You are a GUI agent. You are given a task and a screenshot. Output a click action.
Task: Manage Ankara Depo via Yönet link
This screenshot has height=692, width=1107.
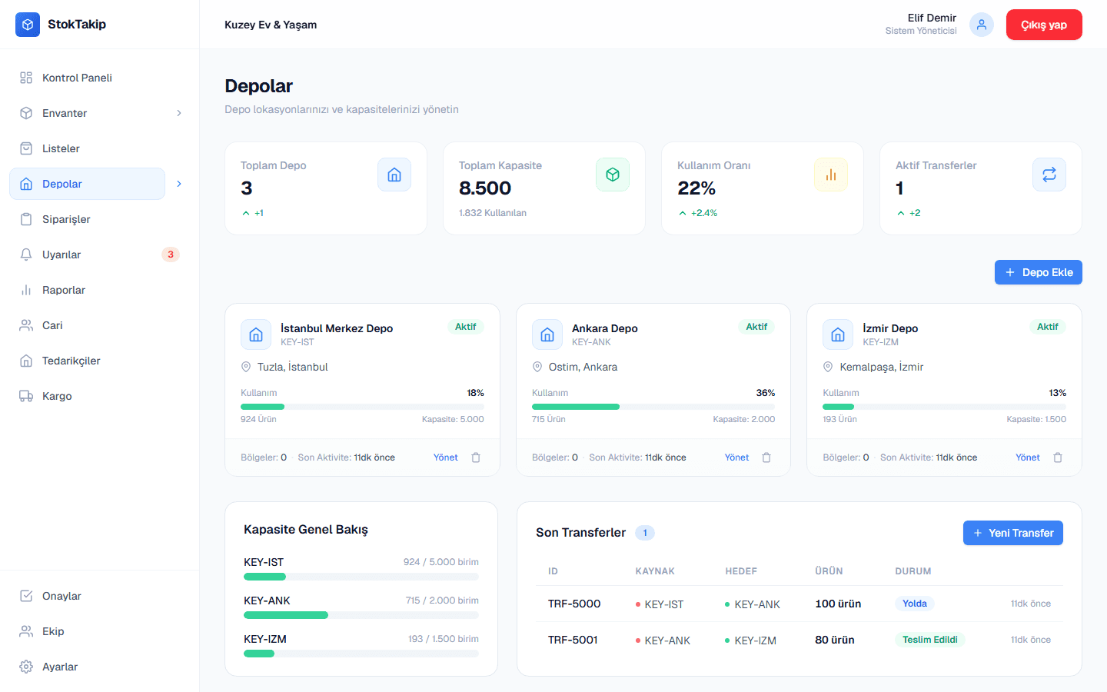tap(736, 457)
